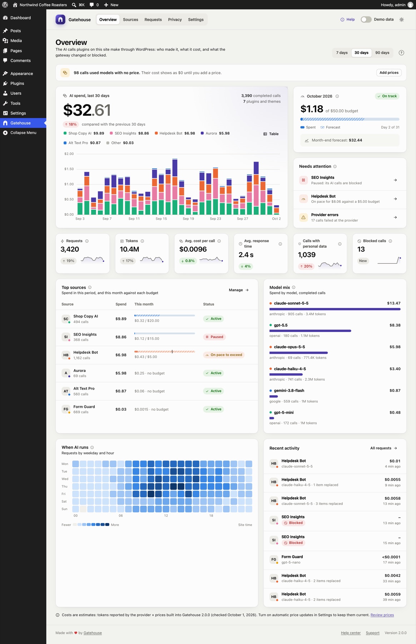Click the FG avatar in Top sources table
This screenshot has width=416, height=644.
[x=66, y=409]
